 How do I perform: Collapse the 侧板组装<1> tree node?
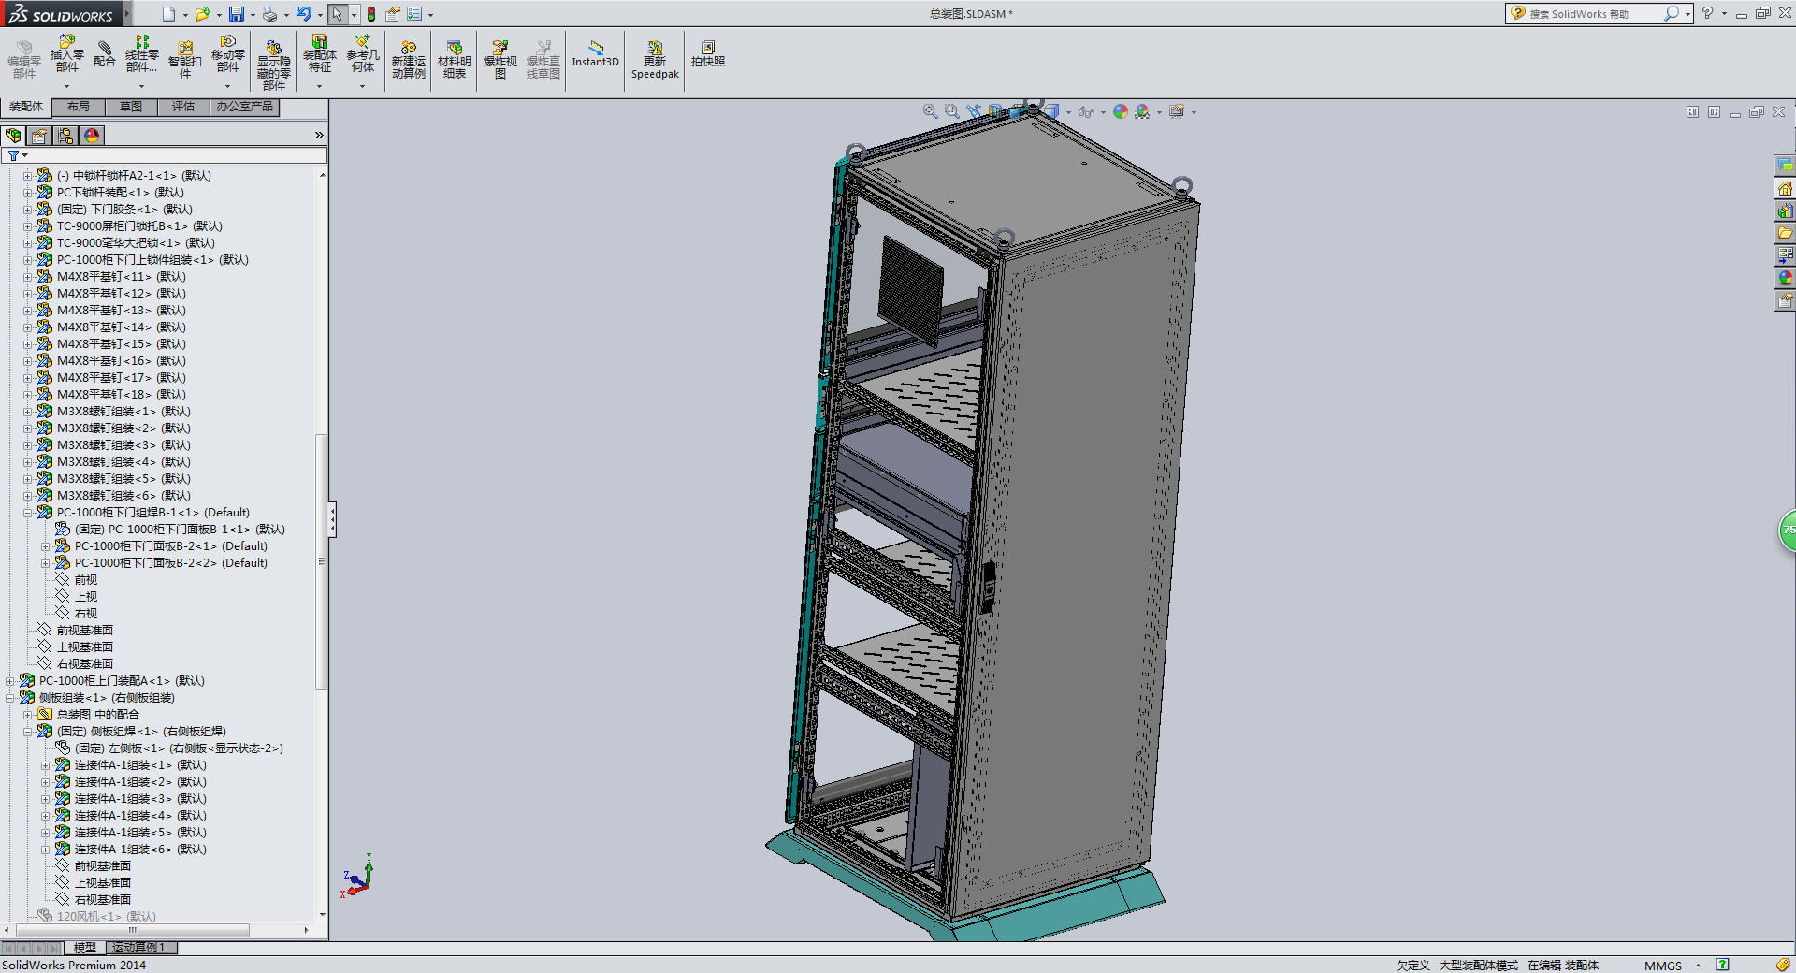click(10, 698)
